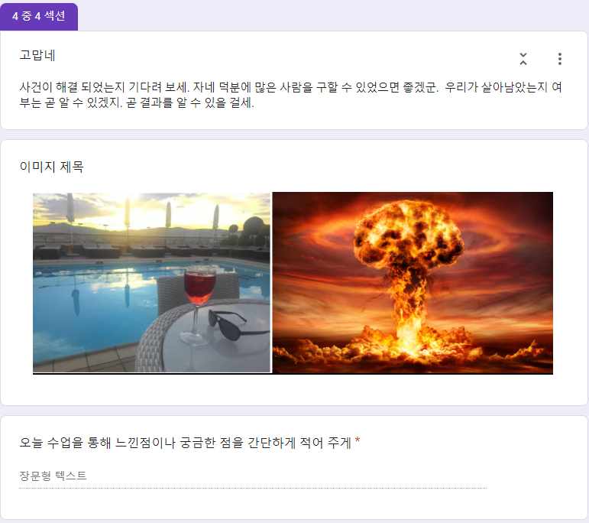589x523 pixels.
Task: Open the three-dot section options menu
Action: 560,59
